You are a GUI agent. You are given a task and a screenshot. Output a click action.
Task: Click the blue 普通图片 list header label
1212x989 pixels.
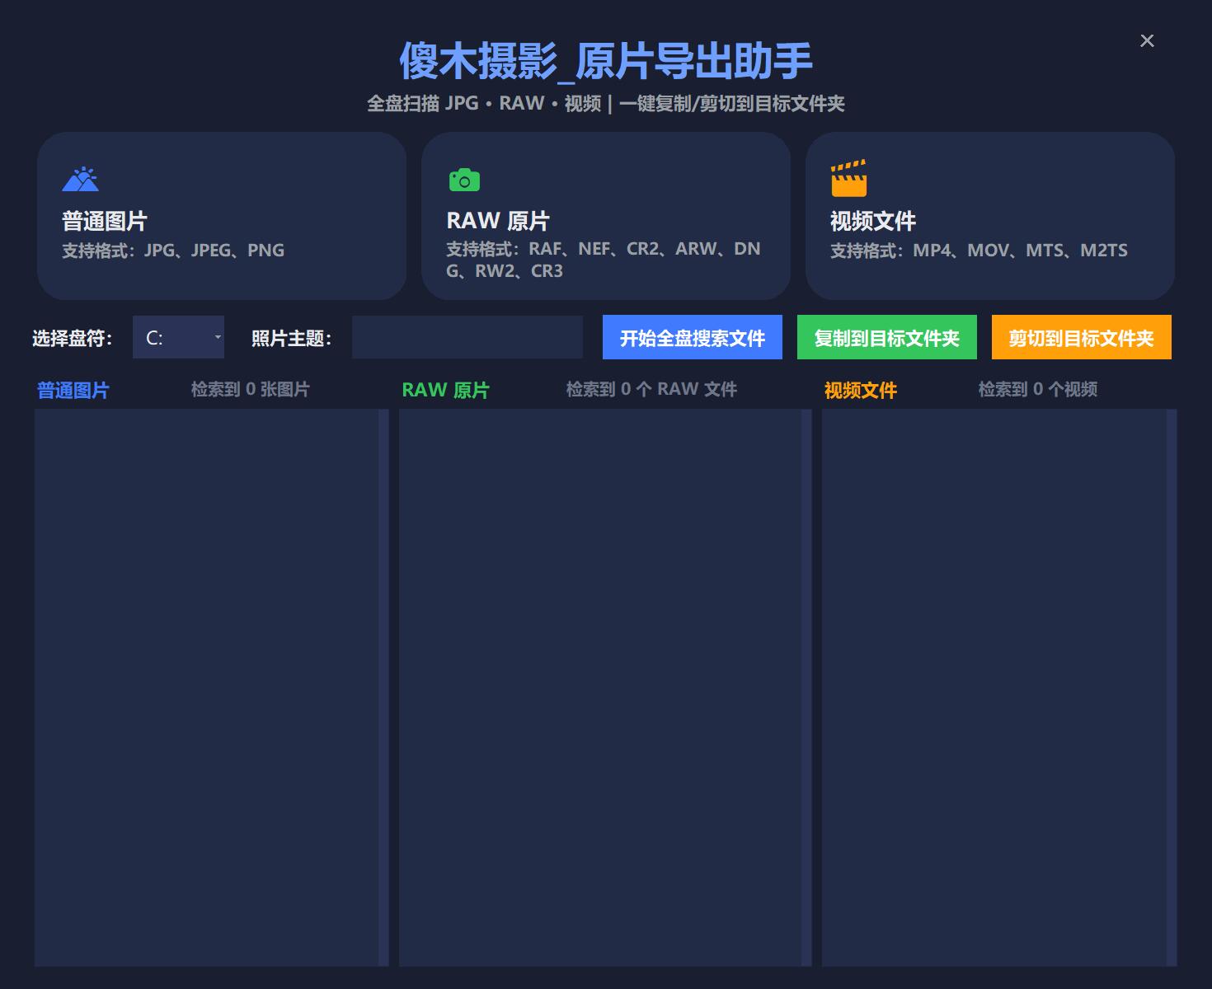point(73,390)
